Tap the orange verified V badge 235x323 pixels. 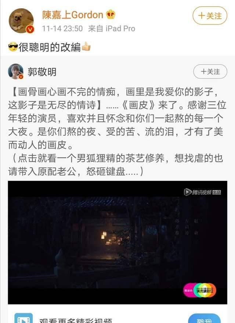(x=30, y=29)
